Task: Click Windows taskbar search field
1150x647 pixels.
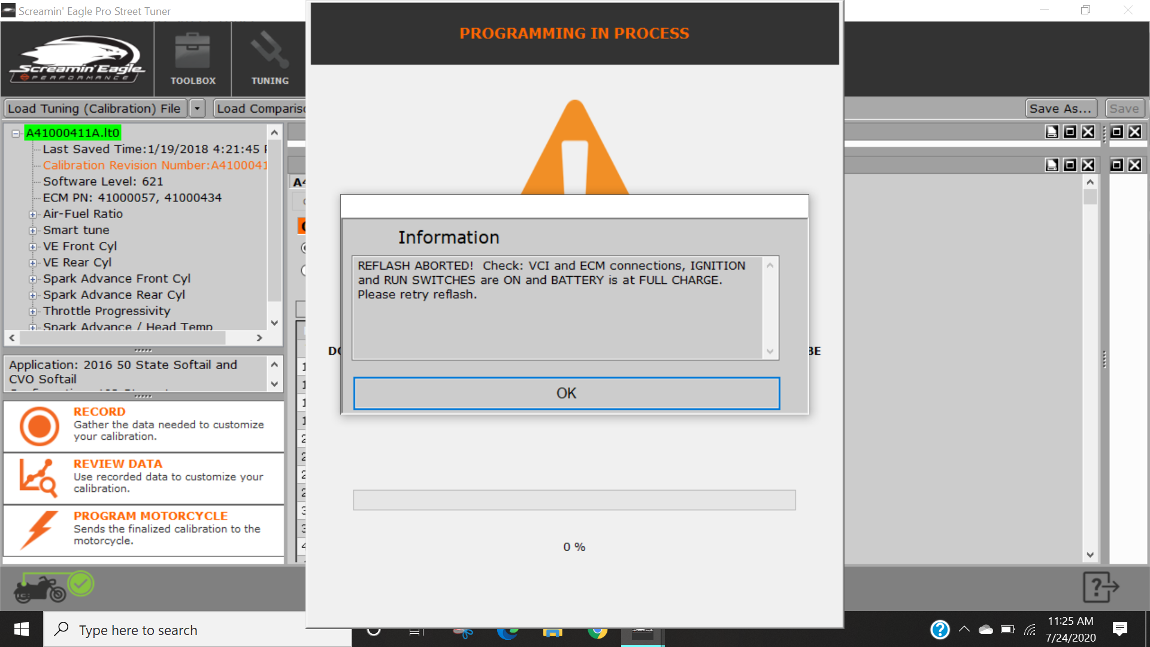Action: 180,630
